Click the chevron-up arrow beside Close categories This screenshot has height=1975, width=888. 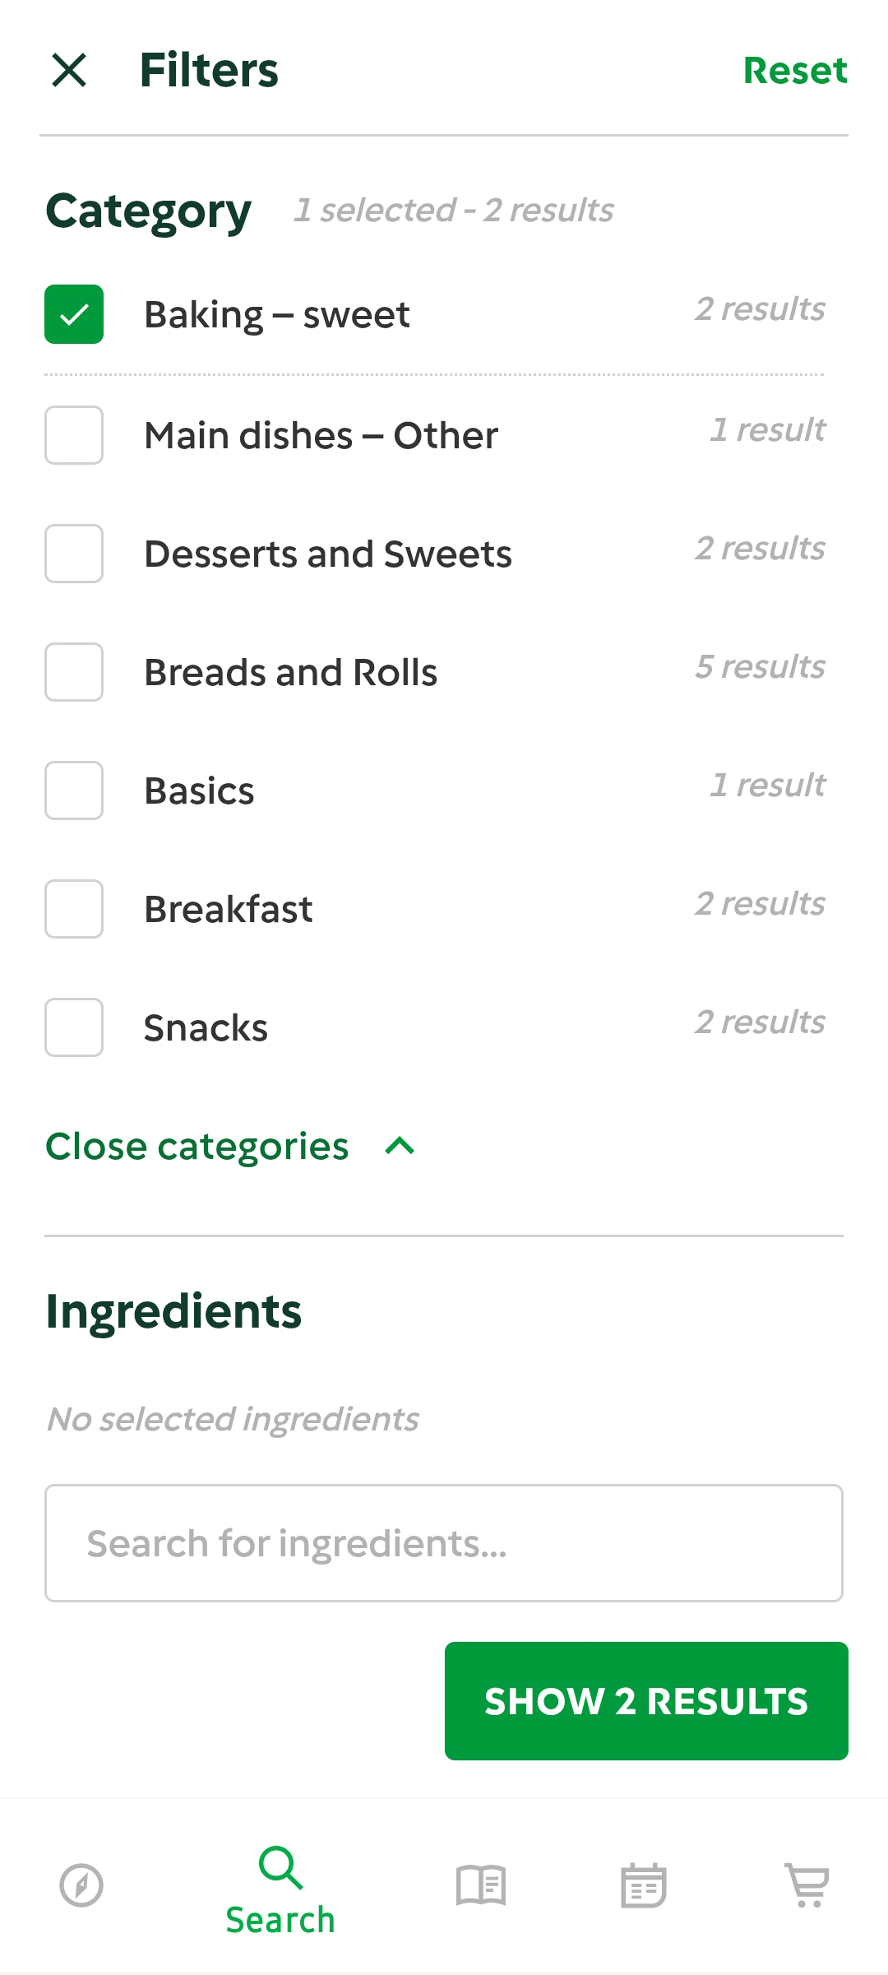(400, 1146)
